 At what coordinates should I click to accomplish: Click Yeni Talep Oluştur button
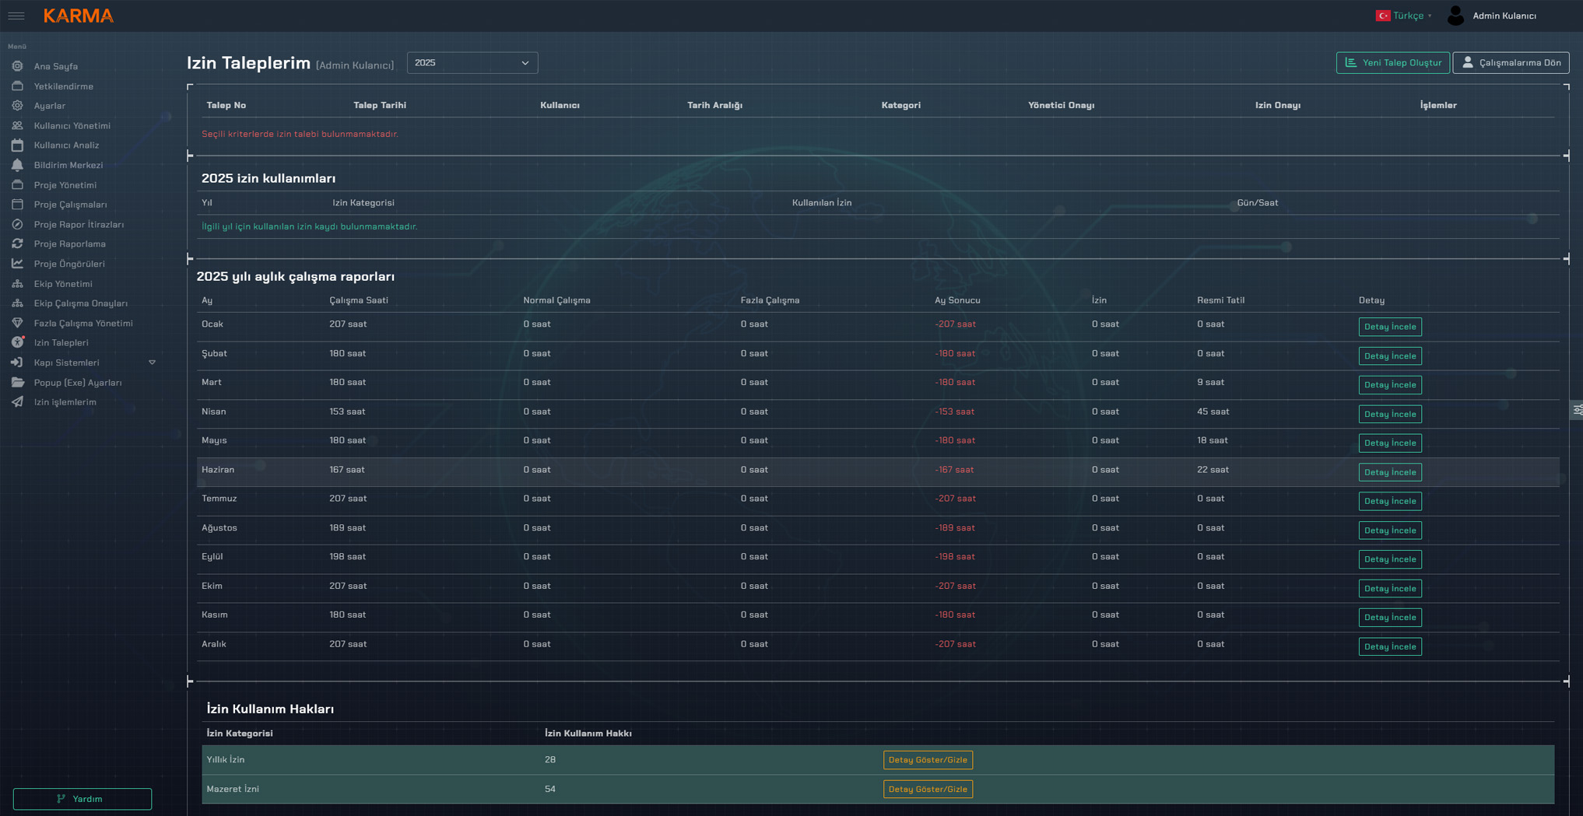coord(1392,63)
